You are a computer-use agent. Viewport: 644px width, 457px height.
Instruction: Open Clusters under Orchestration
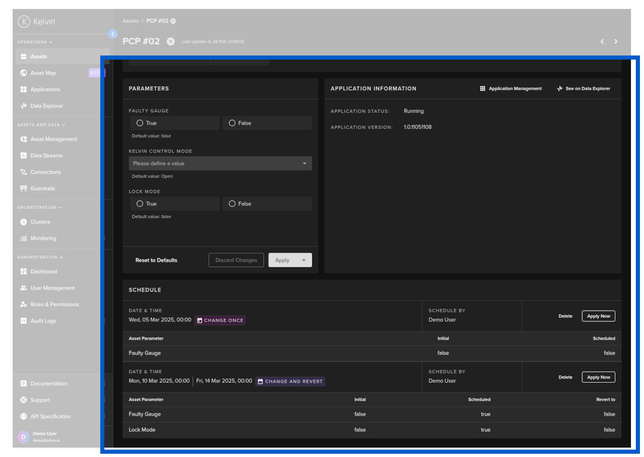tap(40, 222)
